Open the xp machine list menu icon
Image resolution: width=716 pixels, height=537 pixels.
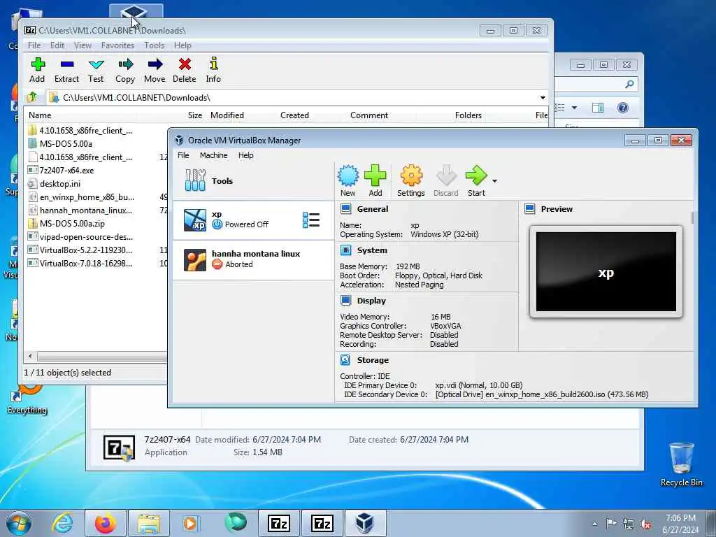click(311, 220)
